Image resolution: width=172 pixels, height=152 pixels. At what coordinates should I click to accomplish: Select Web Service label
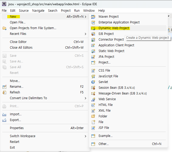click(x=107, y=99)
